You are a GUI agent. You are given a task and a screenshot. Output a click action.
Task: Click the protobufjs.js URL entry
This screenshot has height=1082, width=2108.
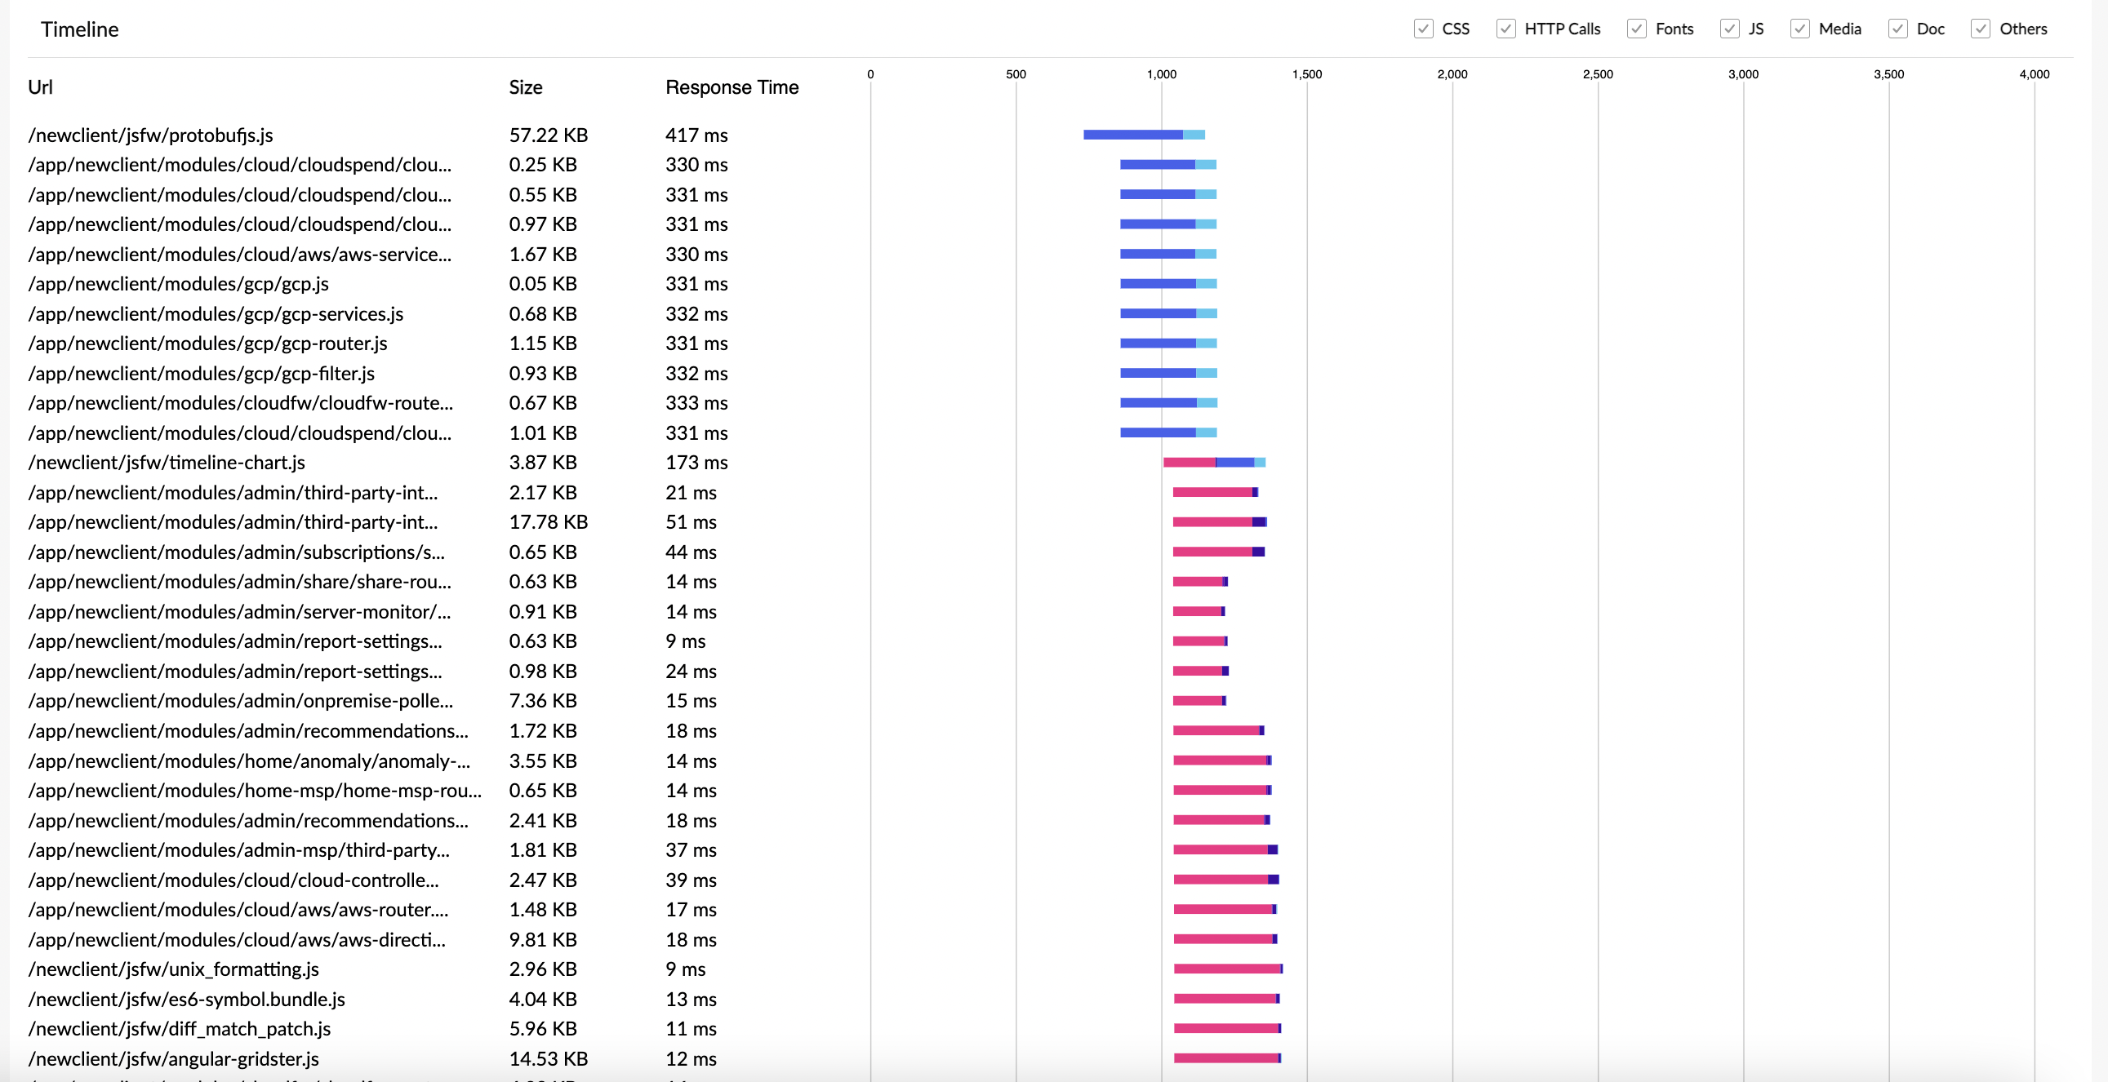[x=150, y=135]
